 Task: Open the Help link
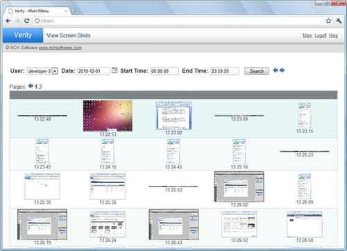[x=333, y=35]
